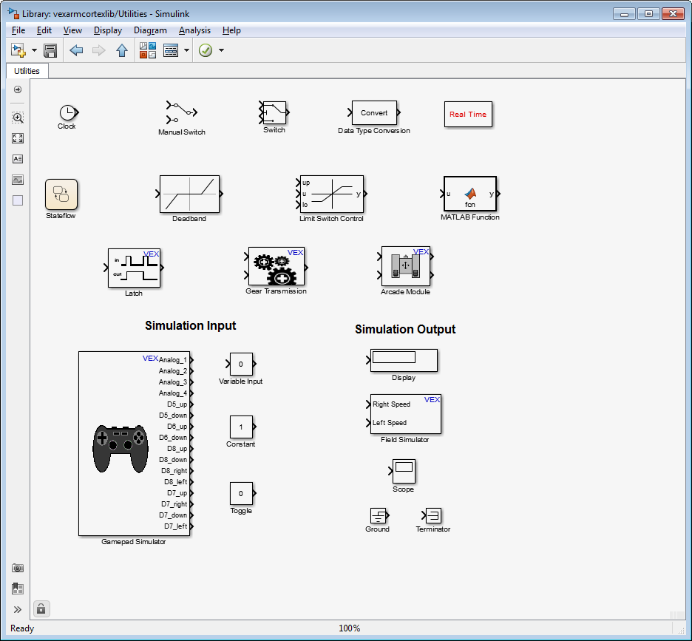Click the library lock icon
The height and width of the screenshot is (641, 692).
(41, 608)
